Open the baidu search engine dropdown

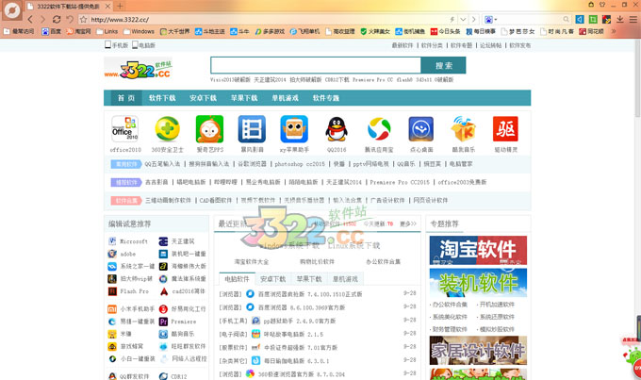[490, 19]
